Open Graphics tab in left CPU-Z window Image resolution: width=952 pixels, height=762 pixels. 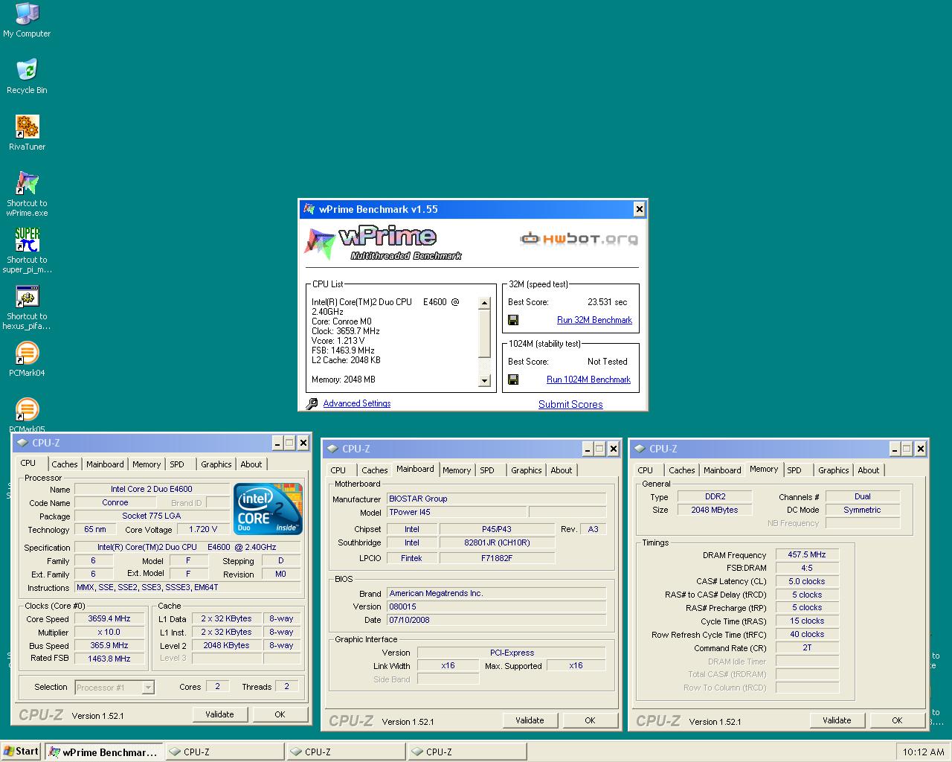(216, 464)
